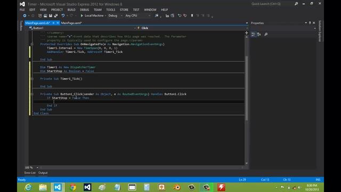341x192 pixels.
Task: Open the HELP menu
Action: [164, 10]
